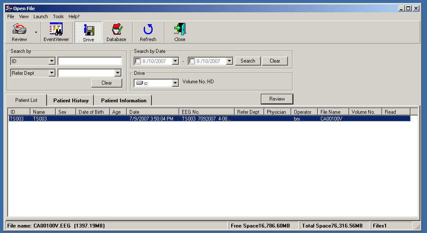Open the Launch menu
The image size is (427, 233).
41,16
